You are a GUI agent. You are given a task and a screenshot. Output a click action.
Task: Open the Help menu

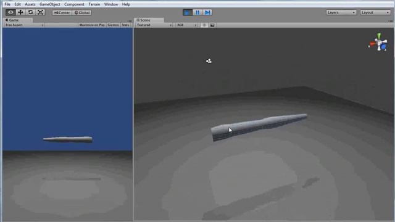pos(126,4)
